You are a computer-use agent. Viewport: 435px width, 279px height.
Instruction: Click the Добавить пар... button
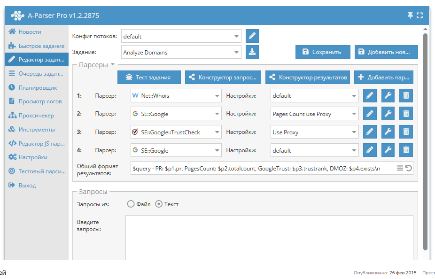(x=384, y=77)
